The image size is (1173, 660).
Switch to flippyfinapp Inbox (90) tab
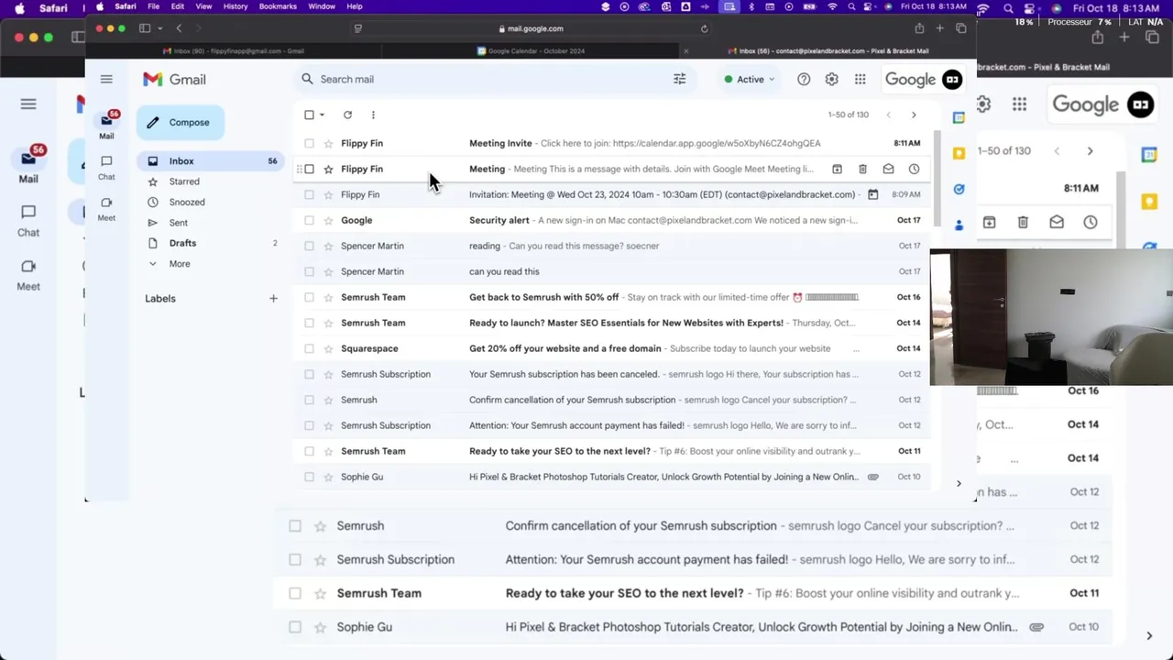click(x=234, y=51)
